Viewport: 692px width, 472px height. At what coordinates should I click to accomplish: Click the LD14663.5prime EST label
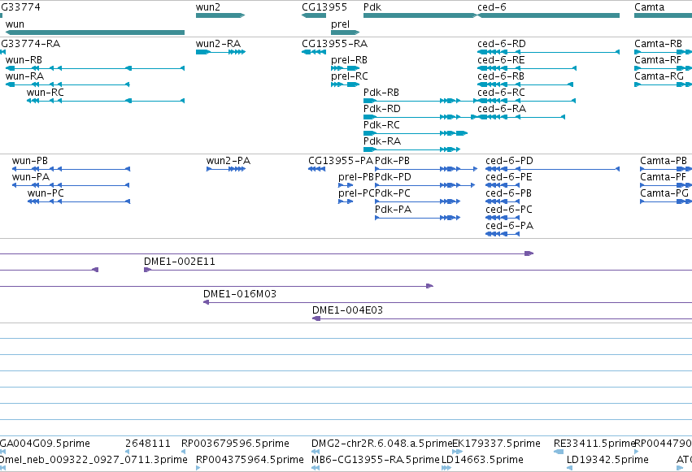pyautogui.click(x=482, y=460)
